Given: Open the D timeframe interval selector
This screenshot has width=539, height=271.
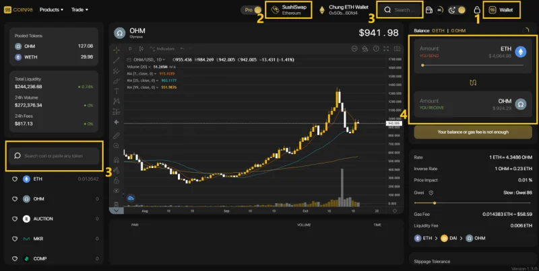Looking at the screenshot, I should click(x=130, y=48).
